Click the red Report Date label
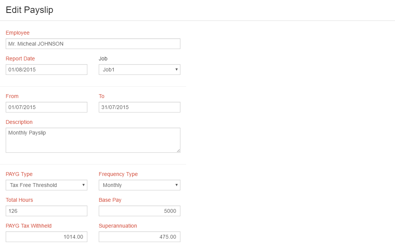The width and height of the screenshot is (395, 247). [x=20, y=59]
